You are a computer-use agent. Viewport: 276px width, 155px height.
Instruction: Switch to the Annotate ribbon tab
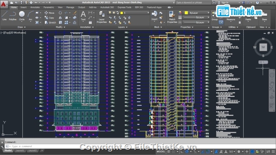point(35,7)
